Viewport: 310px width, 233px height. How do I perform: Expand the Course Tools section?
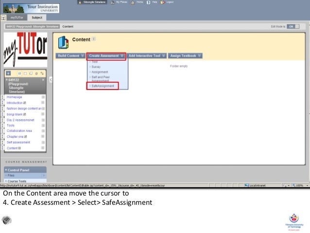point(6,181)
